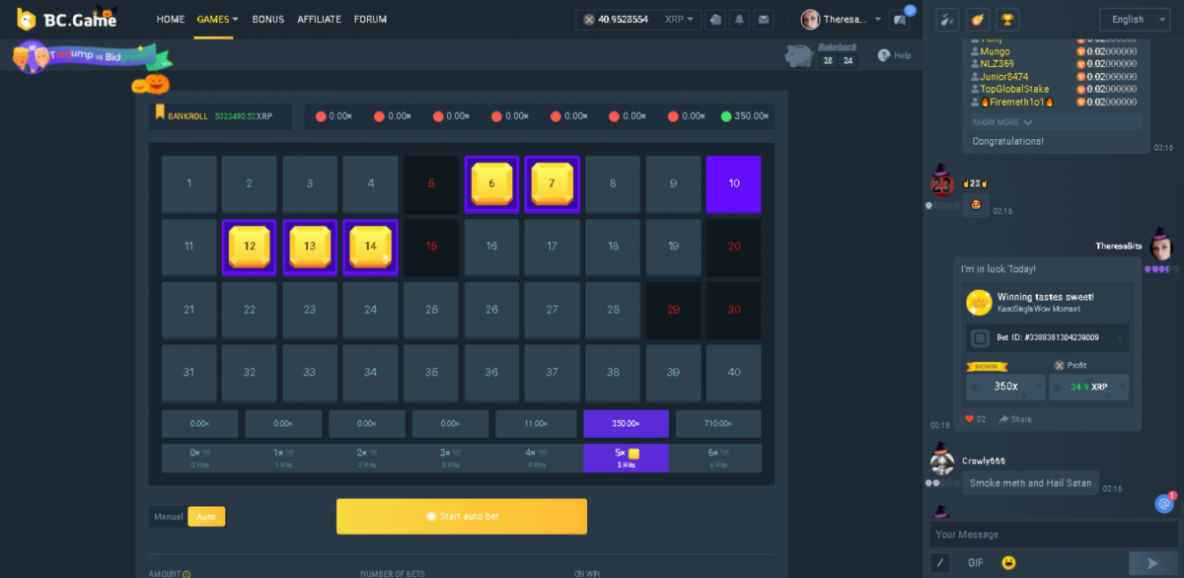
Task: Open the Help question mark icon
Action: (884, 55)
